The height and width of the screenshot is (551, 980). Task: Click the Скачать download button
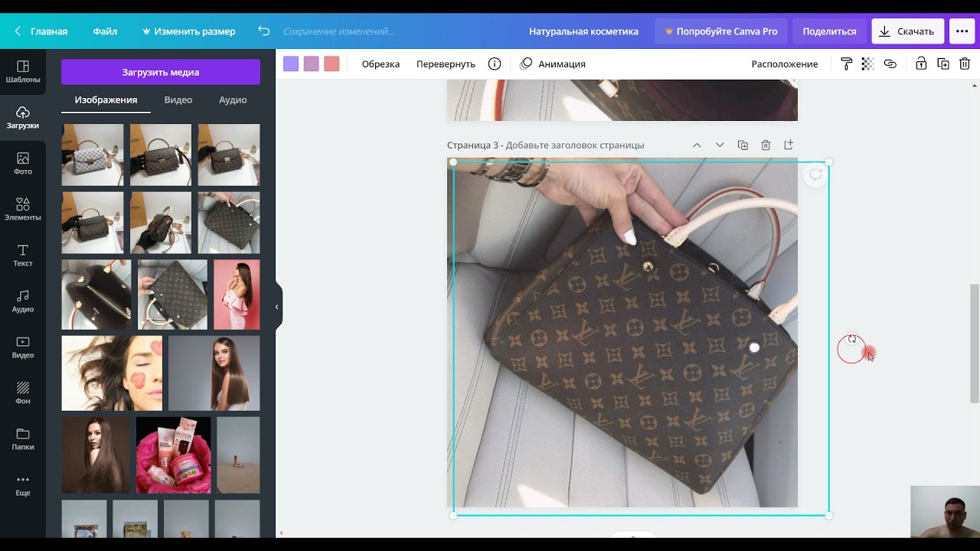[x=907, y=31]
